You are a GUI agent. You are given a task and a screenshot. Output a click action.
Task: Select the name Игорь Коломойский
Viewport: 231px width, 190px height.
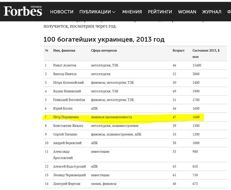pos(68,82)
